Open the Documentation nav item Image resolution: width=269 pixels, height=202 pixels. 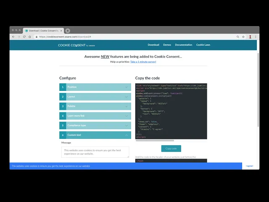184,45
